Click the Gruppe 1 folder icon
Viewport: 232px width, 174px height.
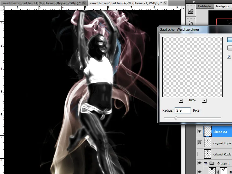(212, 163)
